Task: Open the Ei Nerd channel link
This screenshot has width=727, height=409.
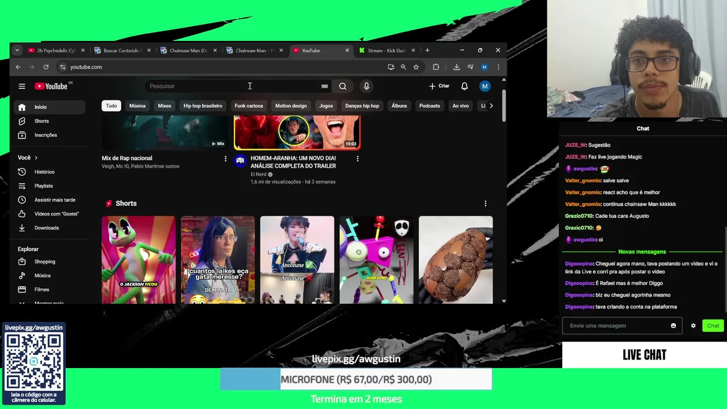Action: click(258, 174)
